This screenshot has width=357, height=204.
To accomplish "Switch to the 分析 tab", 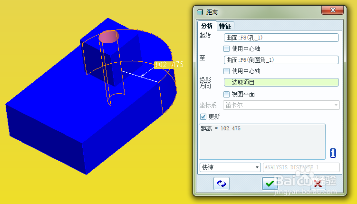I will [x=207, y=26].
